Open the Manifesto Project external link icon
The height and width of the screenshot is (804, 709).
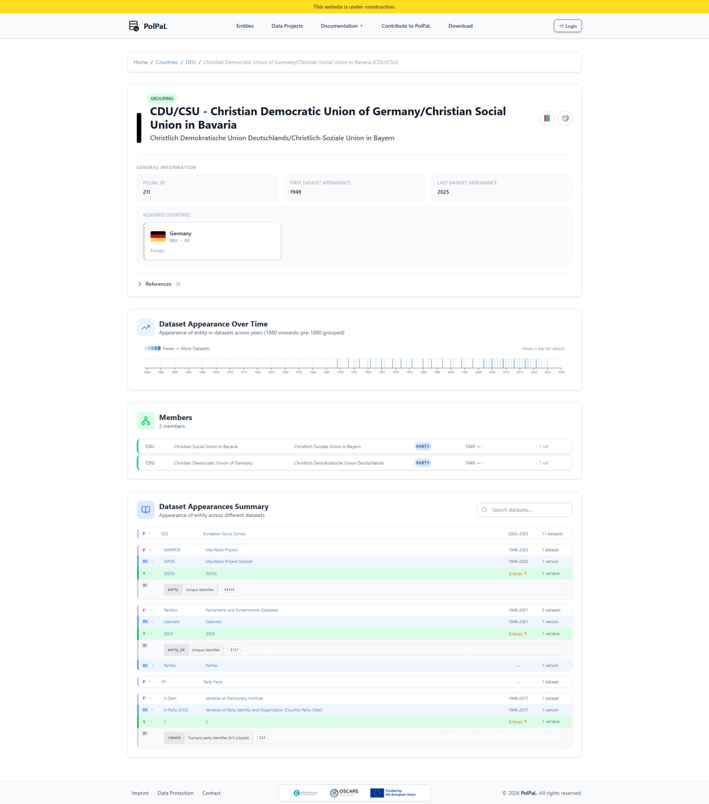[x=547, y=118]
